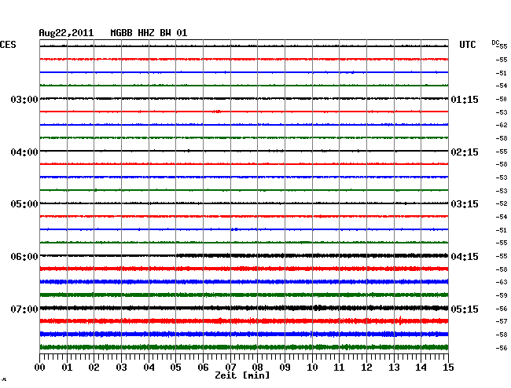This screenshot has width=511, height=388.
Task: Click minute tick label 15
Action: click(x=448, y=368)
